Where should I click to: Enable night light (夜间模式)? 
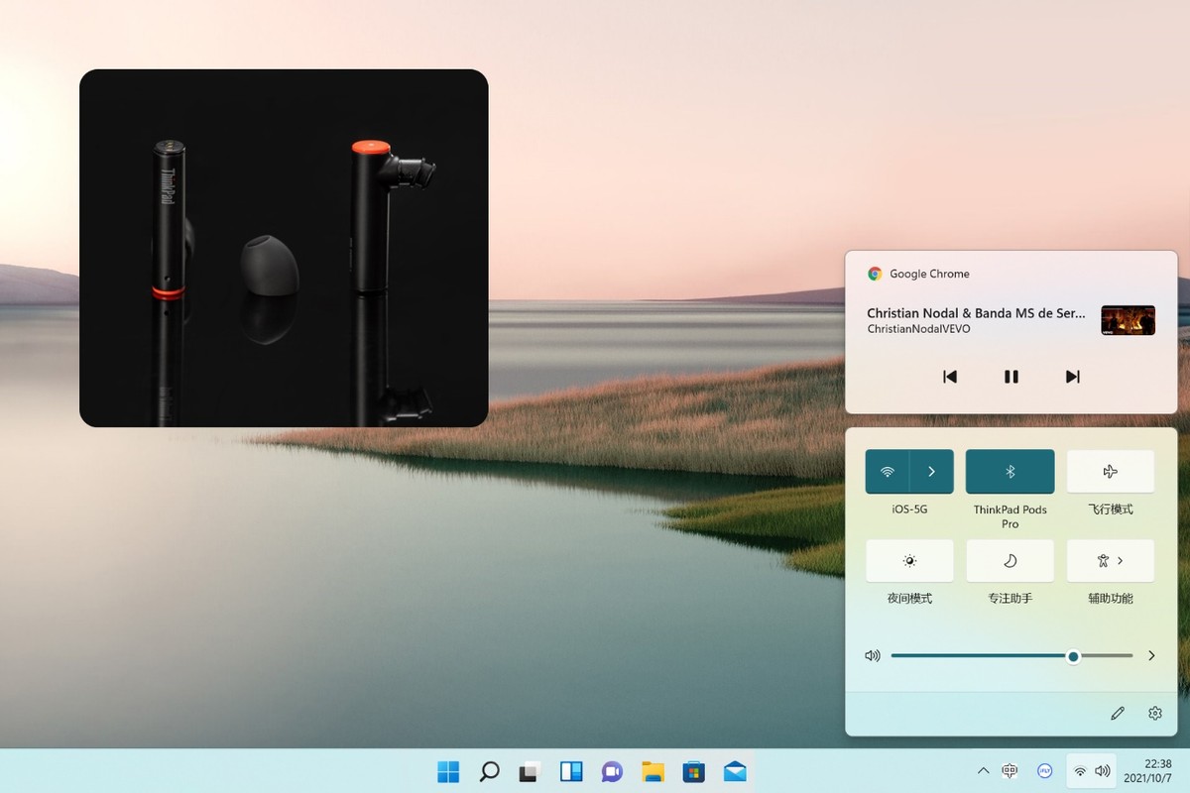click(909, 561)
